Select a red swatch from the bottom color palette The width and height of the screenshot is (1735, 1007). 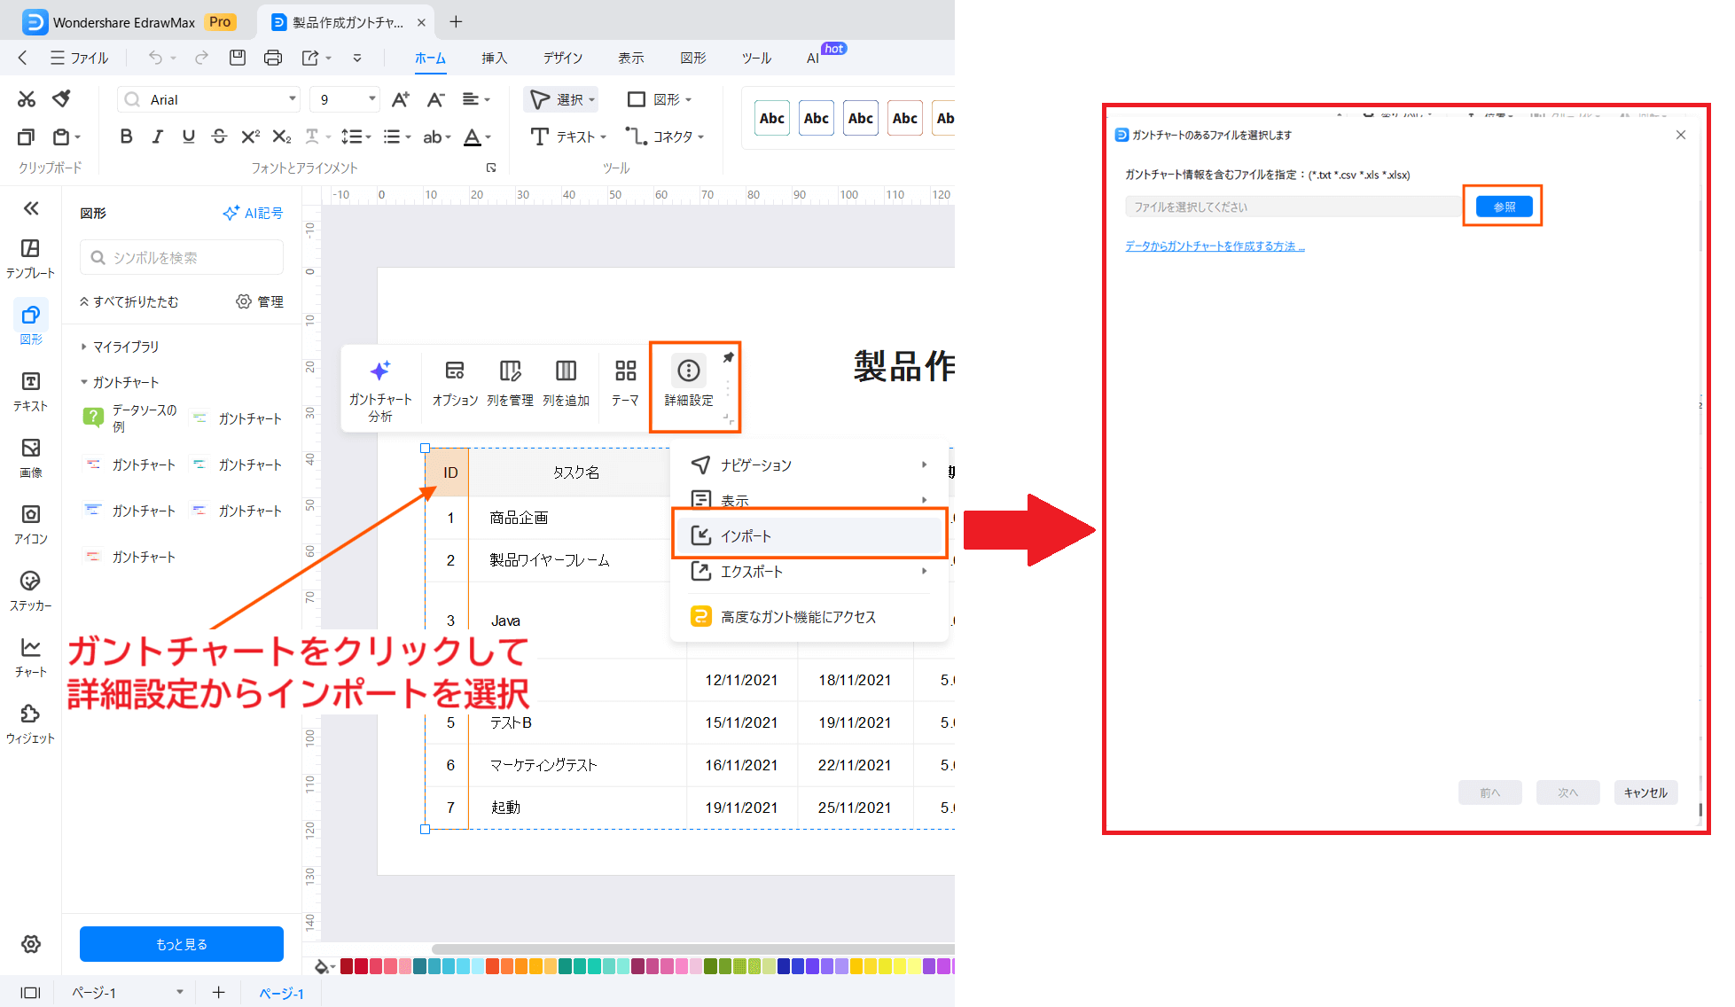click(x=360, y=965)
